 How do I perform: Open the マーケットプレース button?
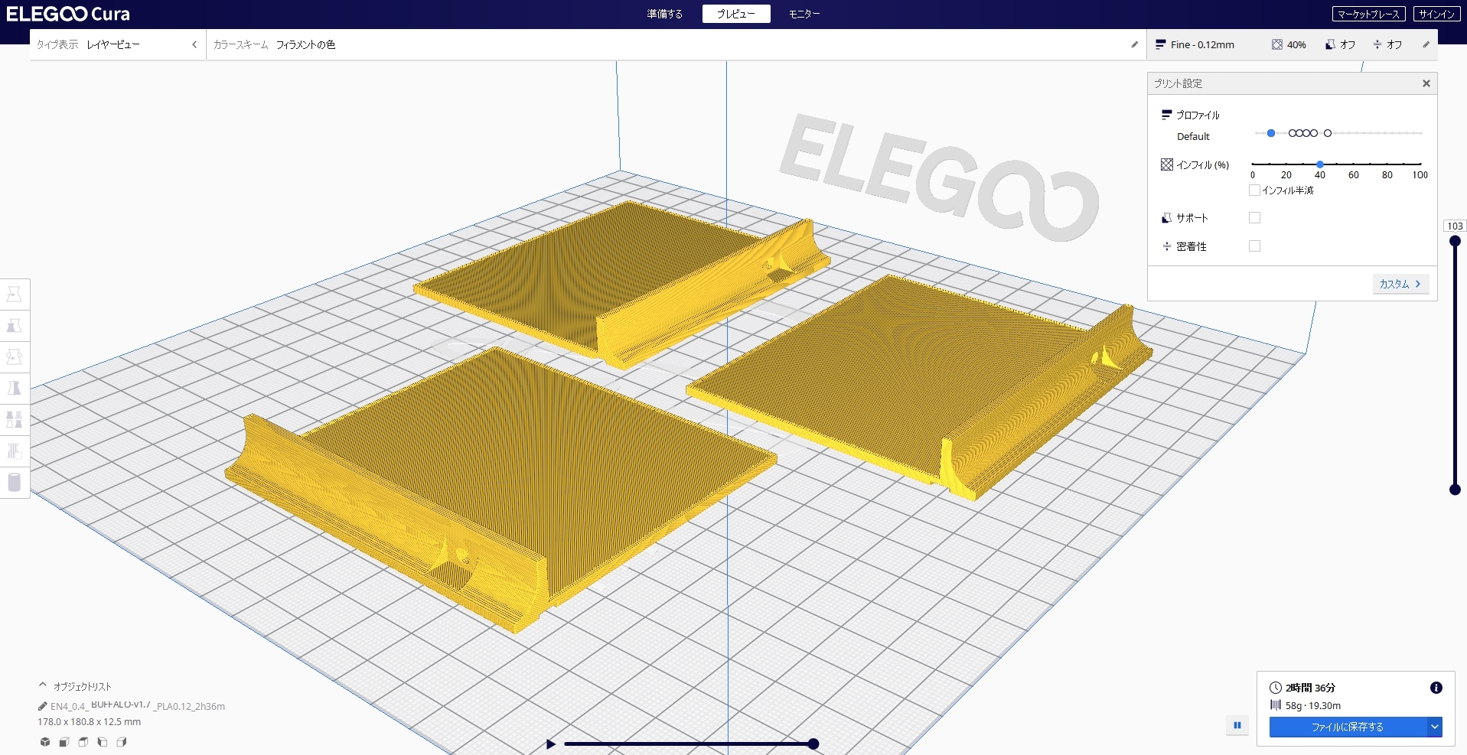[1368, 14]
